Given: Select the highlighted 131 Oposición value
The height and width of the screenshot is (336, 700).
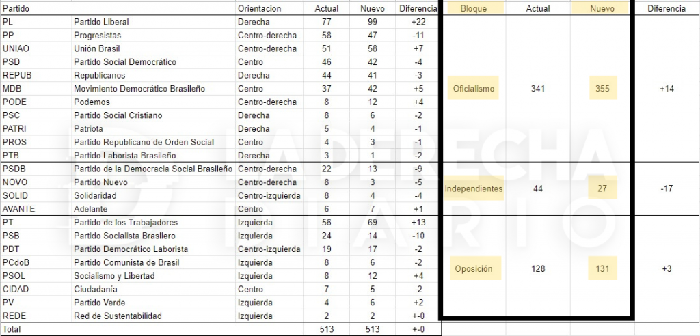Looking at the screenshot, I should pyautogui.click(x=602, y=269).
